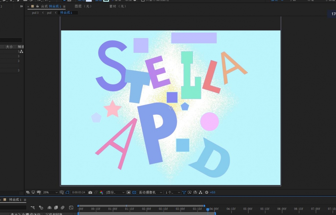The height and width of the screenshot is (215, 336).
Task: Take a snapshot with the camera icon
Action: pos(90,193)
